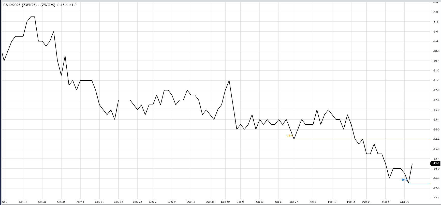Screen dimensions: 441x205
Task: Click the Mar 3 date on time axis
Action: pyautogui.click(x=386, y=202)
